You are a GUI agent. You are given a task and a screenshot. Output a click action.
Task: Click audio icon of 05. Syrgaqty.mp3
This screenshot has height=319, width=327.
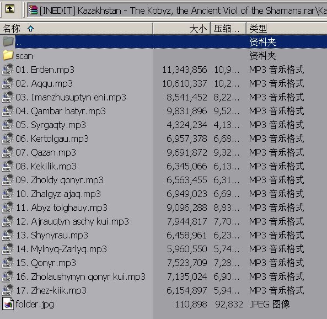click(x=8, y=124)
